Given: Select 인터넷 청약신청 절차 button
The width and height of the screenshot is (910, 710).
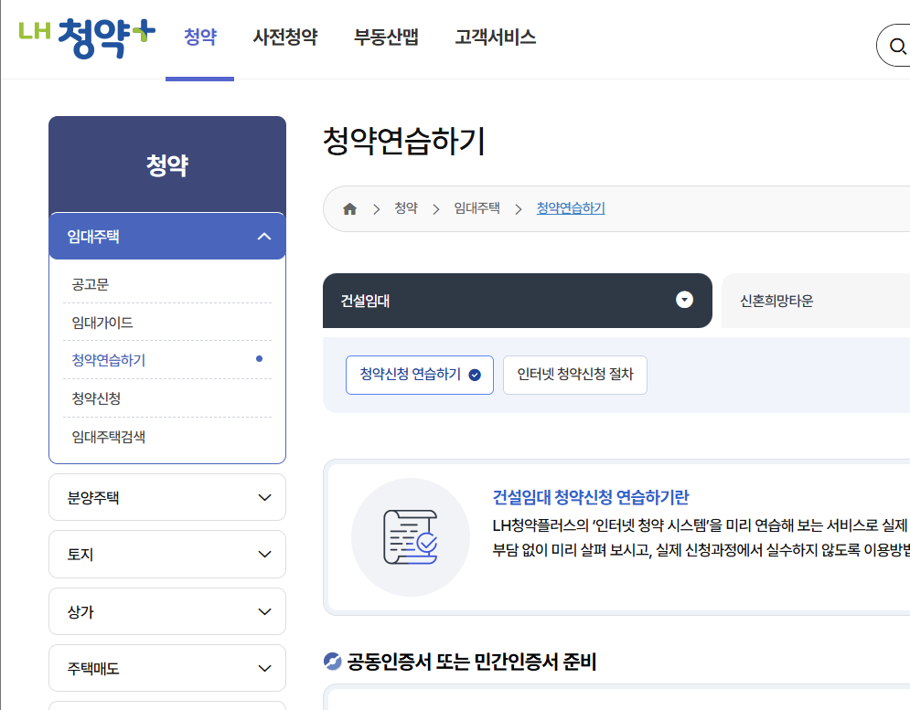Looking at the screenshot, I should 575,375.
